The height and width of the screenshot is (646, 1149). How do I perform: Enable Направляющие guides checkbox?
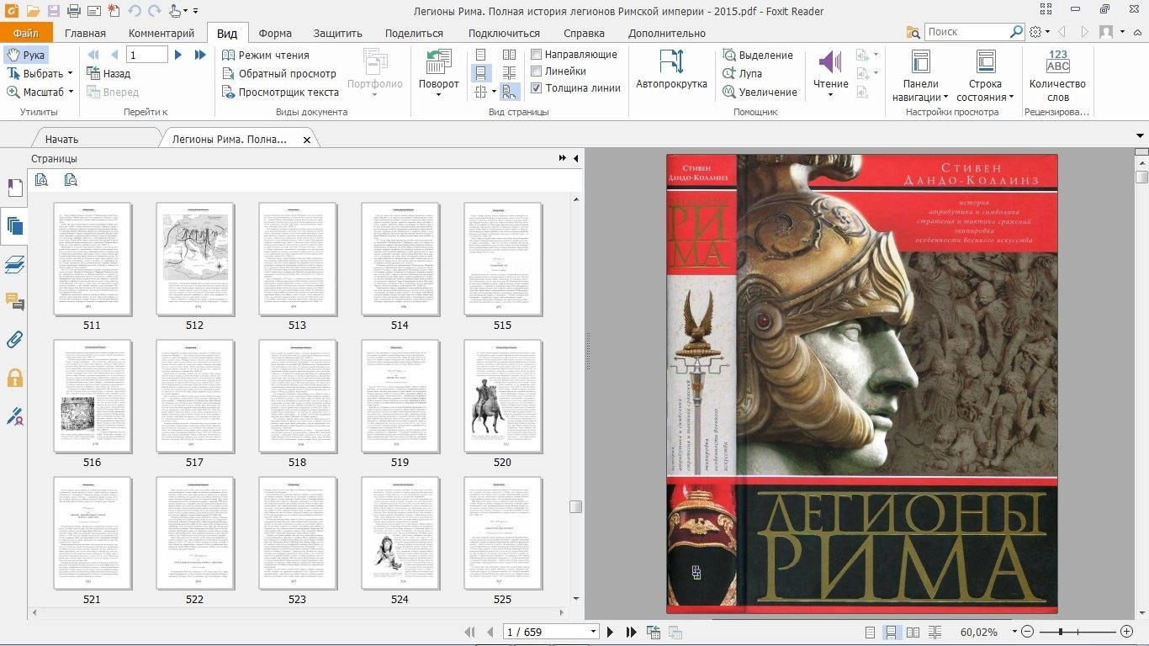pos(537,55)
